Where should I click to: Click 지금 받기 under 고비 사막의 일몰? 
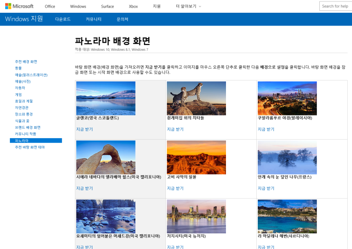175,188
